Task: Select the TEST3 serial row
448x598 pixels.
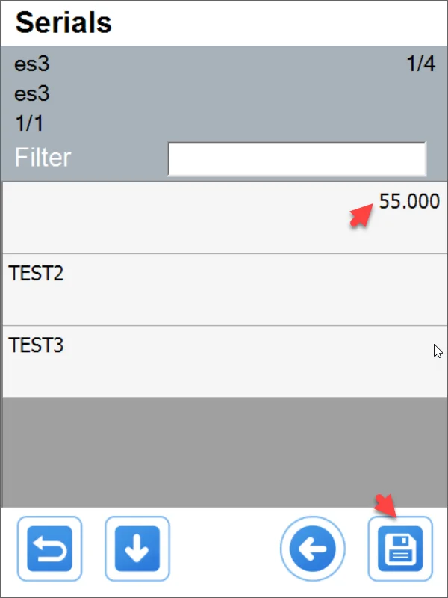Action: tap(224, 361)
